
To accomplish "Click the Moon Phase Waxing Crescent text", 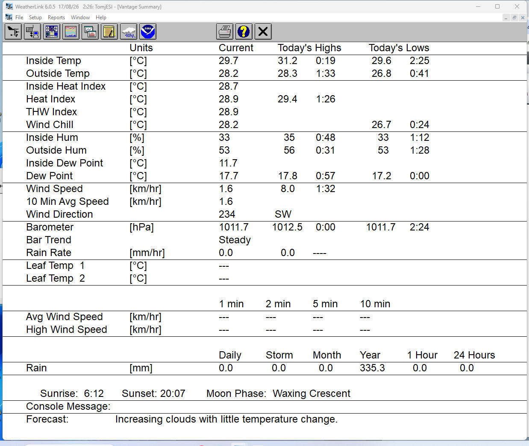I will (278, 394).
